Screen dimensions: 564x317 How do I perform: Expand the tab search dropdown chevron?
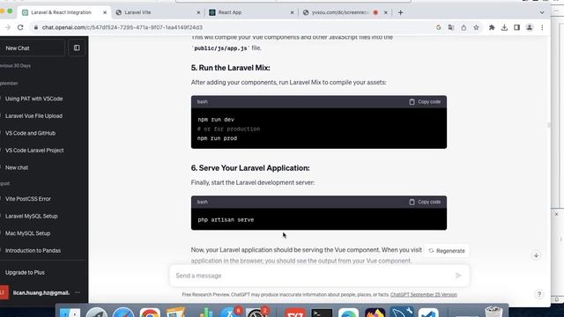[x=542, y=12]
